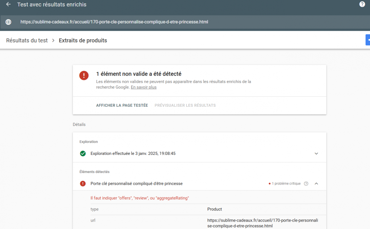Click the red error icon in summary card
Viewport: 370px width, 229px height.
tap(84, 76)
